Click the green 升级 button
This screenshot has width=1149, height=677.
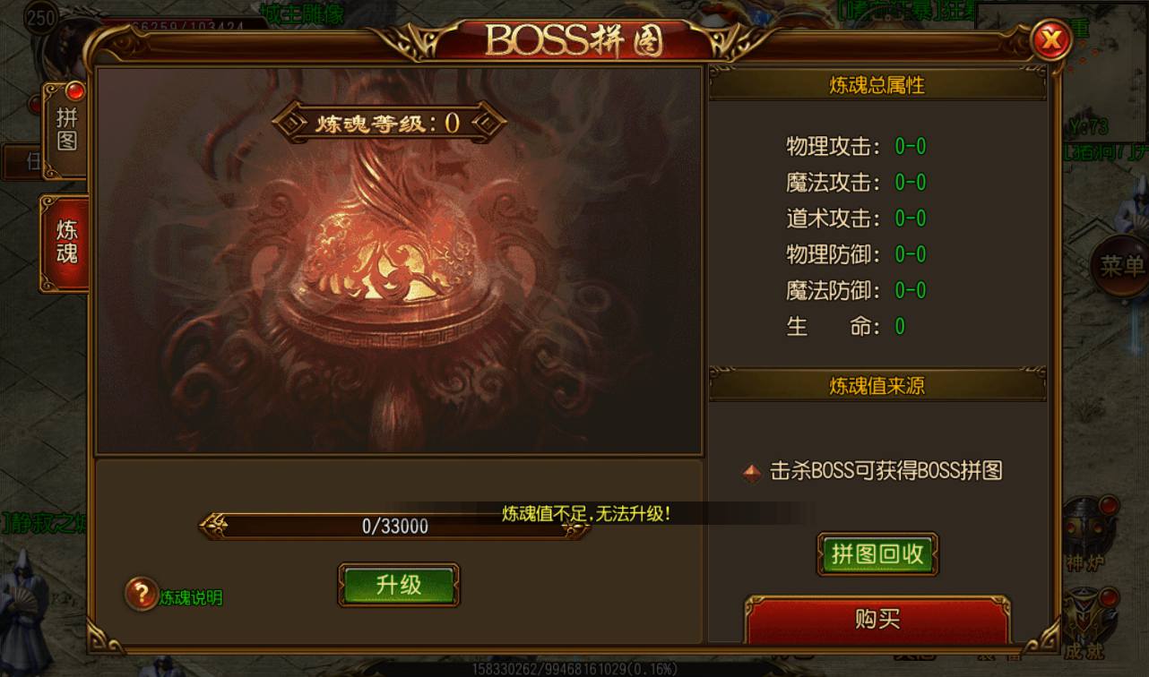coord(399,585)
